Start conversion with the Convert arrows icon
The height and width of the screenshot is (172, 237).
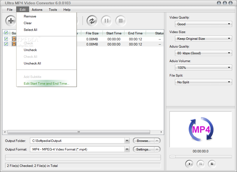92,21
